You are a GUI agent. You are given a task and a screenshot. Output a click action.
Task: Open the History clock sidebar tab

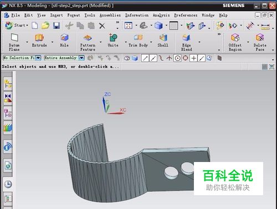coord(8,184)
